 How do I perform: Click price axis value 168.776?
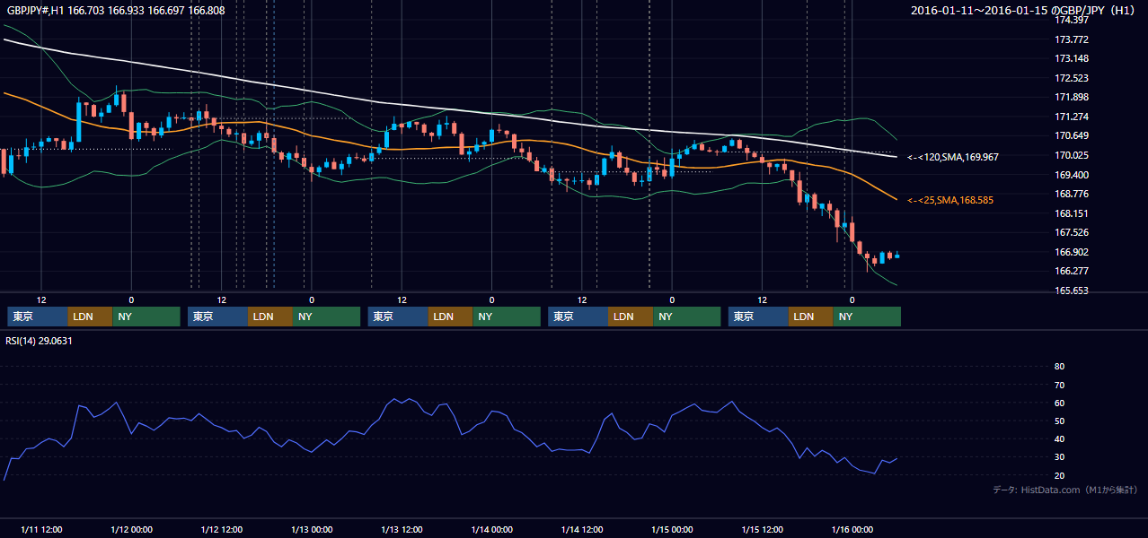click(x=1071, y=194)
